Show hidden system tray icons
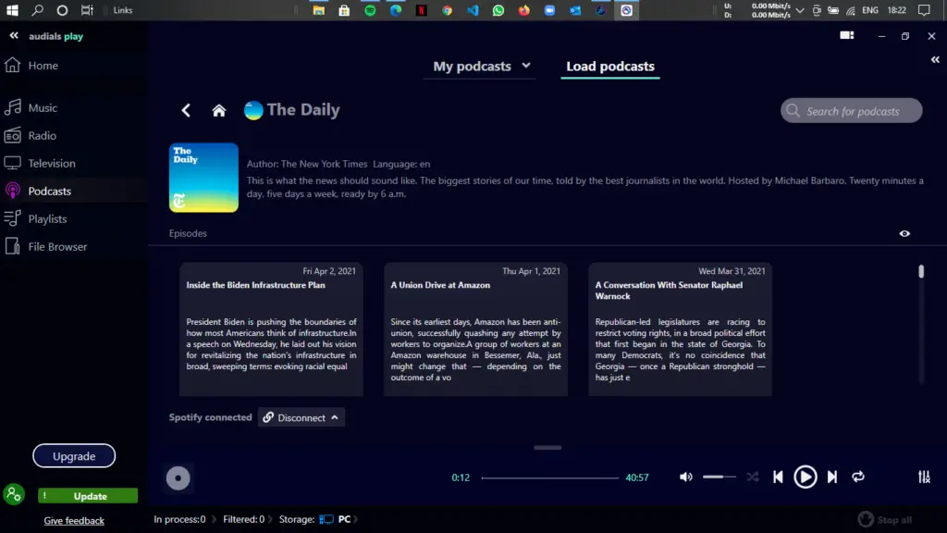The image size is (947, 533). (x=800, y=10)
